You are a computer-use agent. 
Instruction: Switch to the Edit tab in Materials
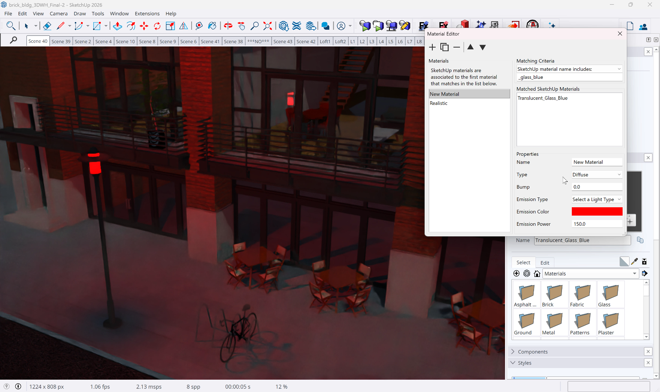click(x=545, y=263)
